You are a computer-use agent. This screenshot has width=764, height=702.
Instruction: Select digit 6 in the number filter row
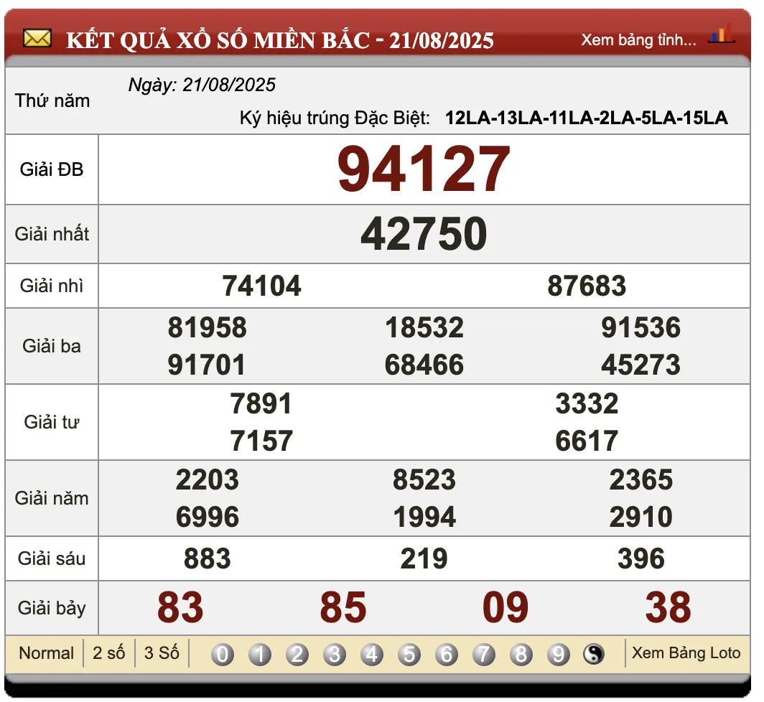click(447, 653)
